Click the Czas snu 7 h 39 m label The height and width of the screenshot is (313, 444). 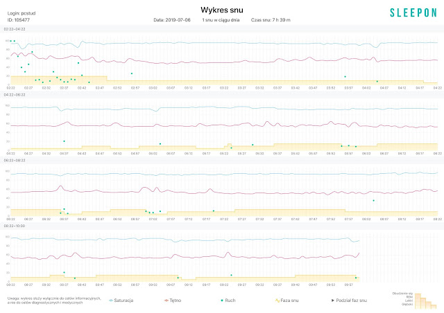(x=271, y=20)
